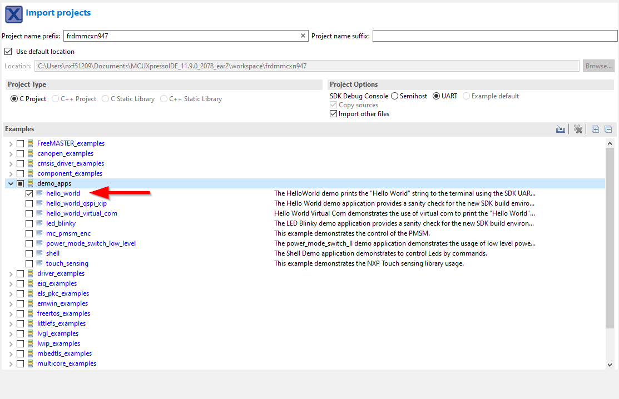
Task: Click the import from file icon in Examples toolbar
Action: [561, 129]
